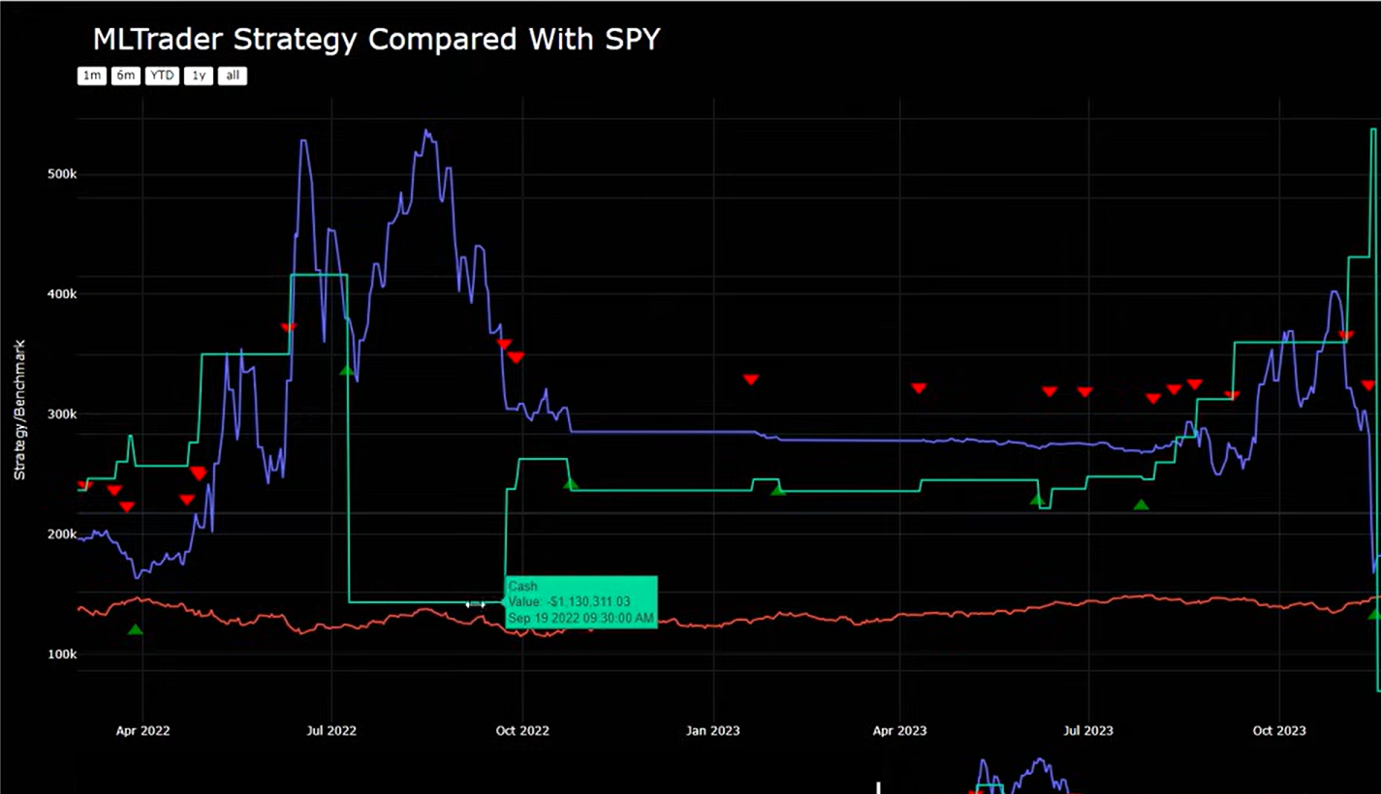
Task: Click the chart title 'MLTrader Strategy Compared With SPY'
Action: (376, 40)
